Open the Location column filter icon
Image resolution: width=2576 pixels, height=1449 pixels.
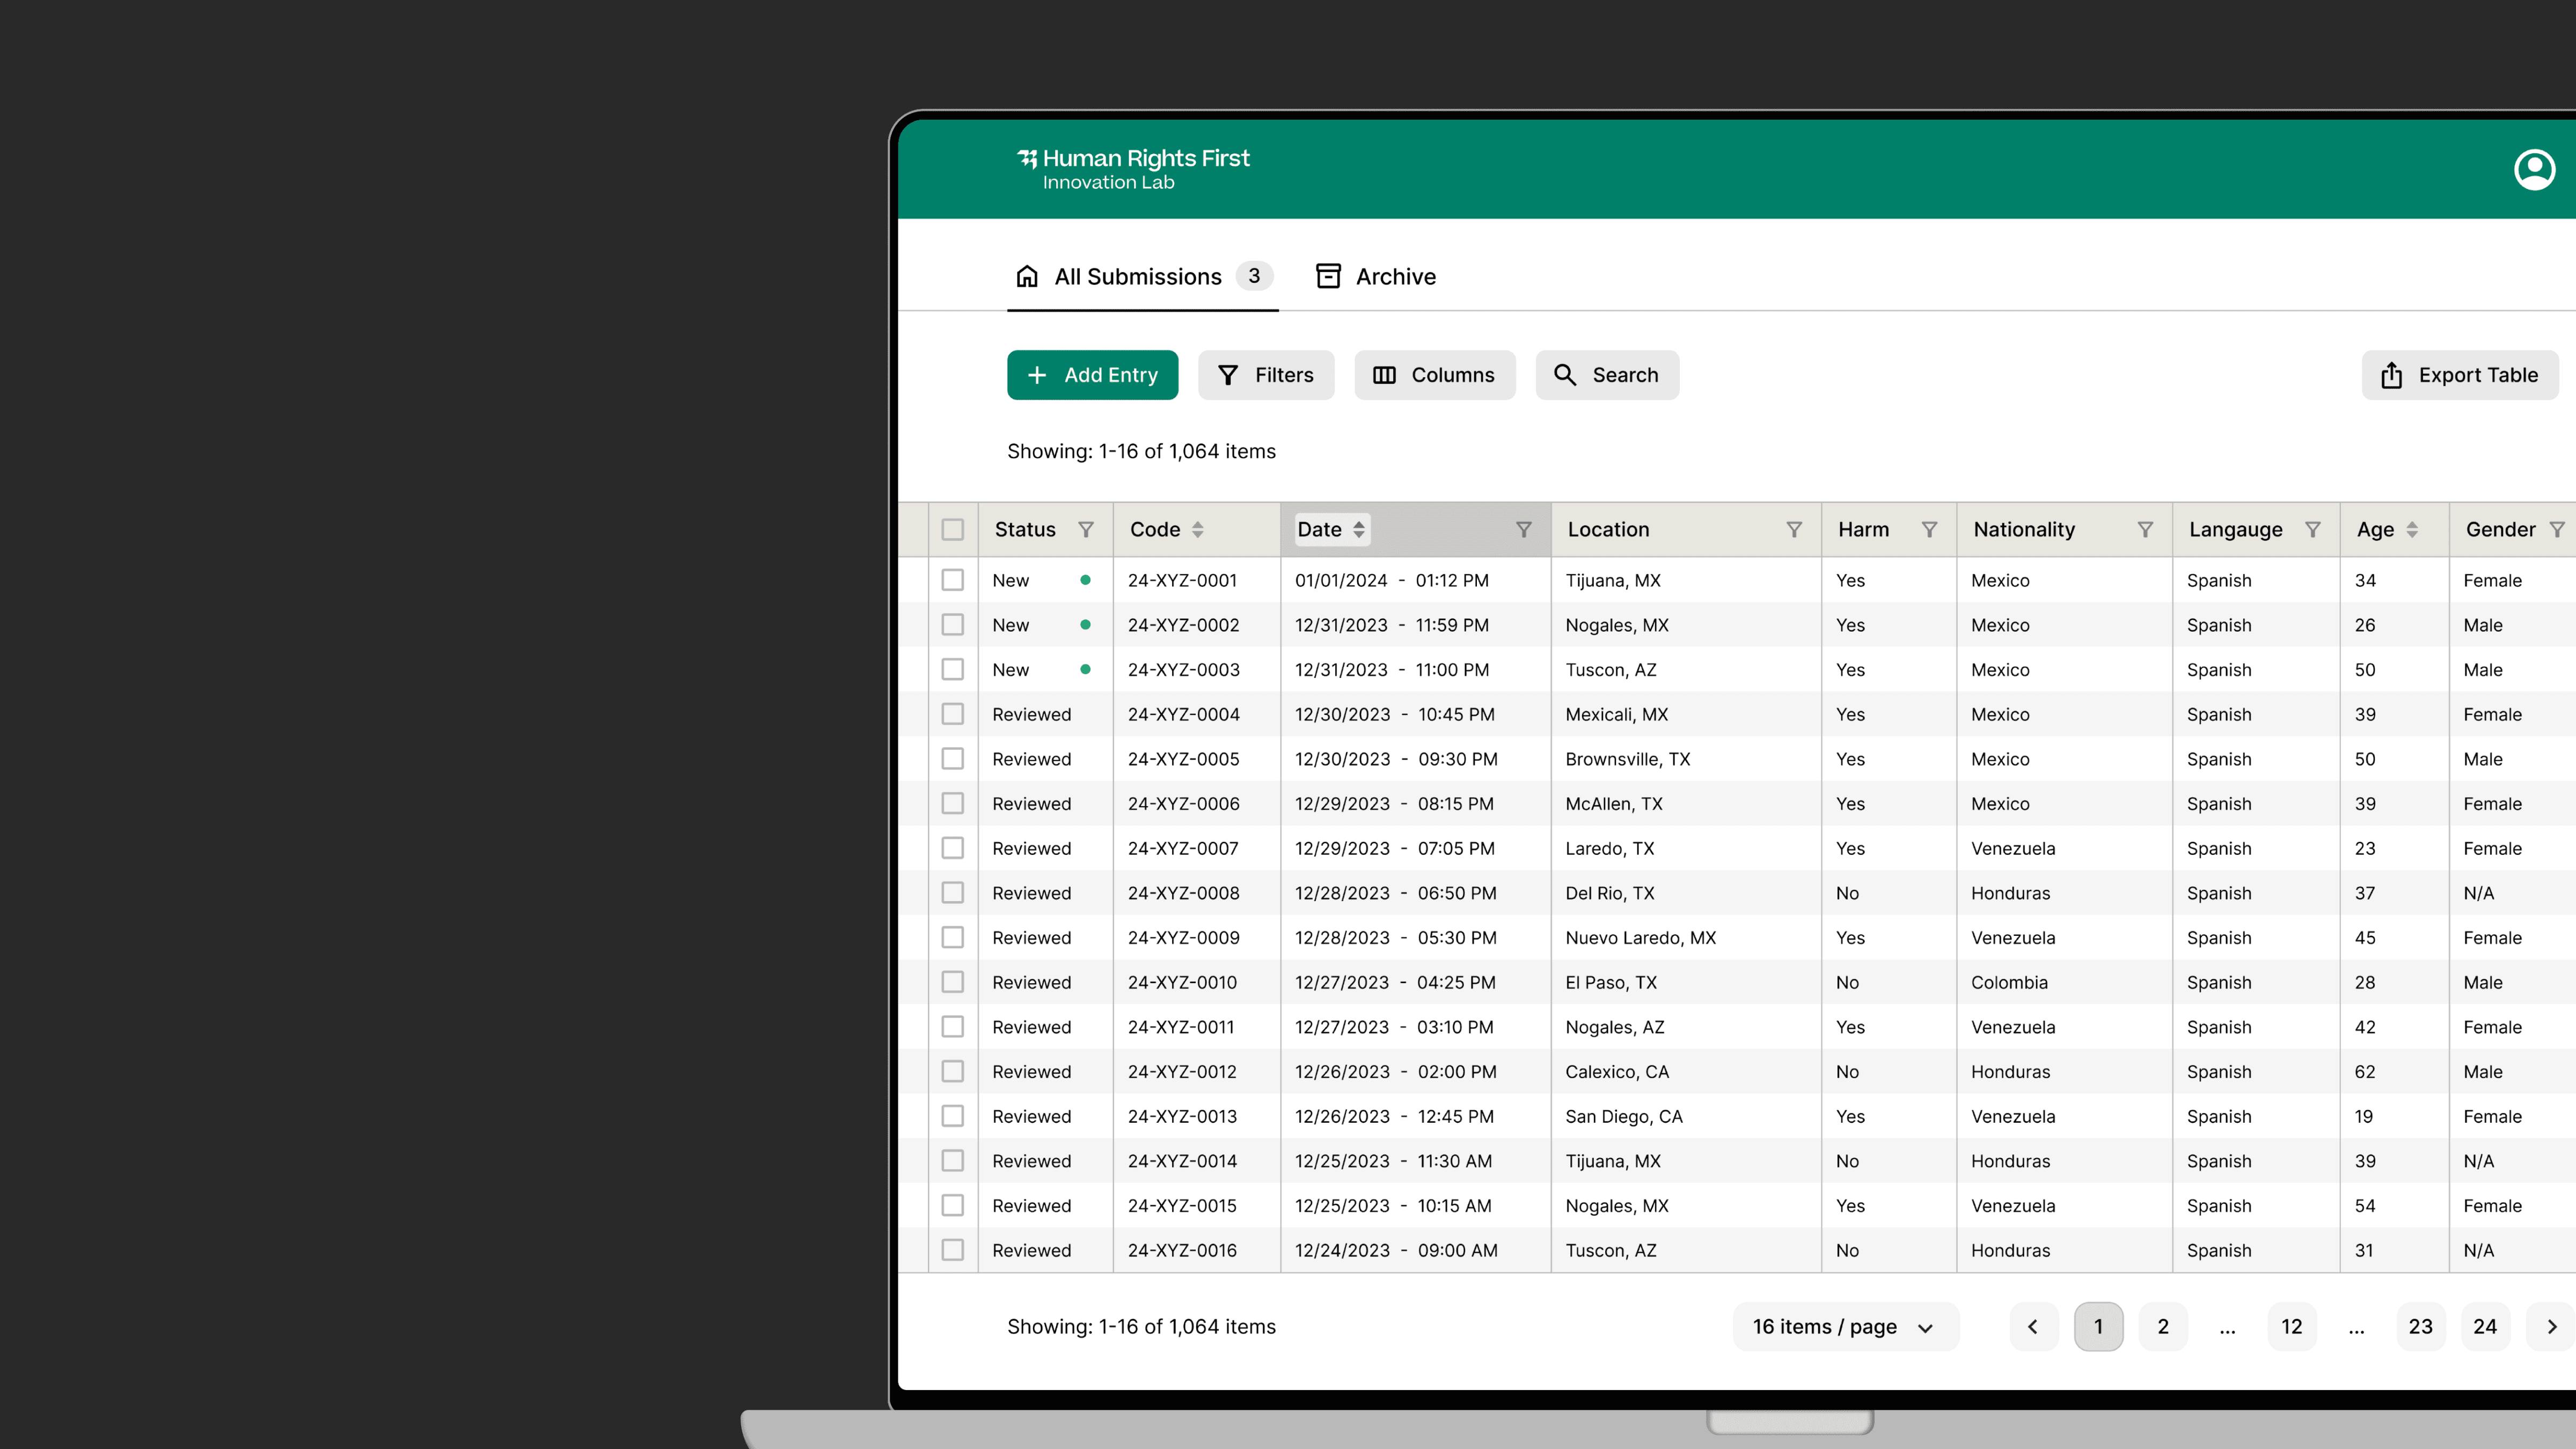point(1794,529)
